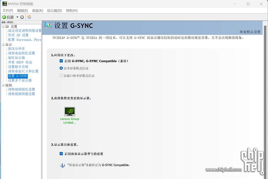Screen dimensions: 268x179
Task: Open 设置数字音频 page
Action: (18, 67)
